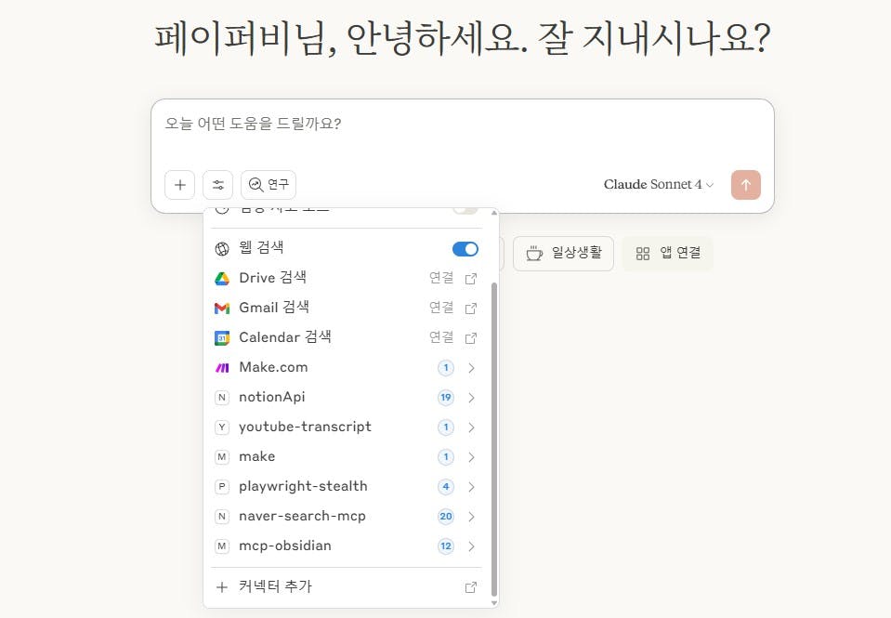This screenshot has width=891, height=618.
Task: Click the scrollbar down arrow in menu
Action: [493, 602]
